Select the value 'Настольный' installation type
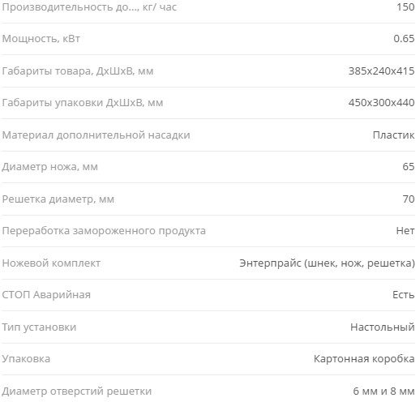This screenshot has width=420, height=402. pyautogui.click(x=383, y=327)
